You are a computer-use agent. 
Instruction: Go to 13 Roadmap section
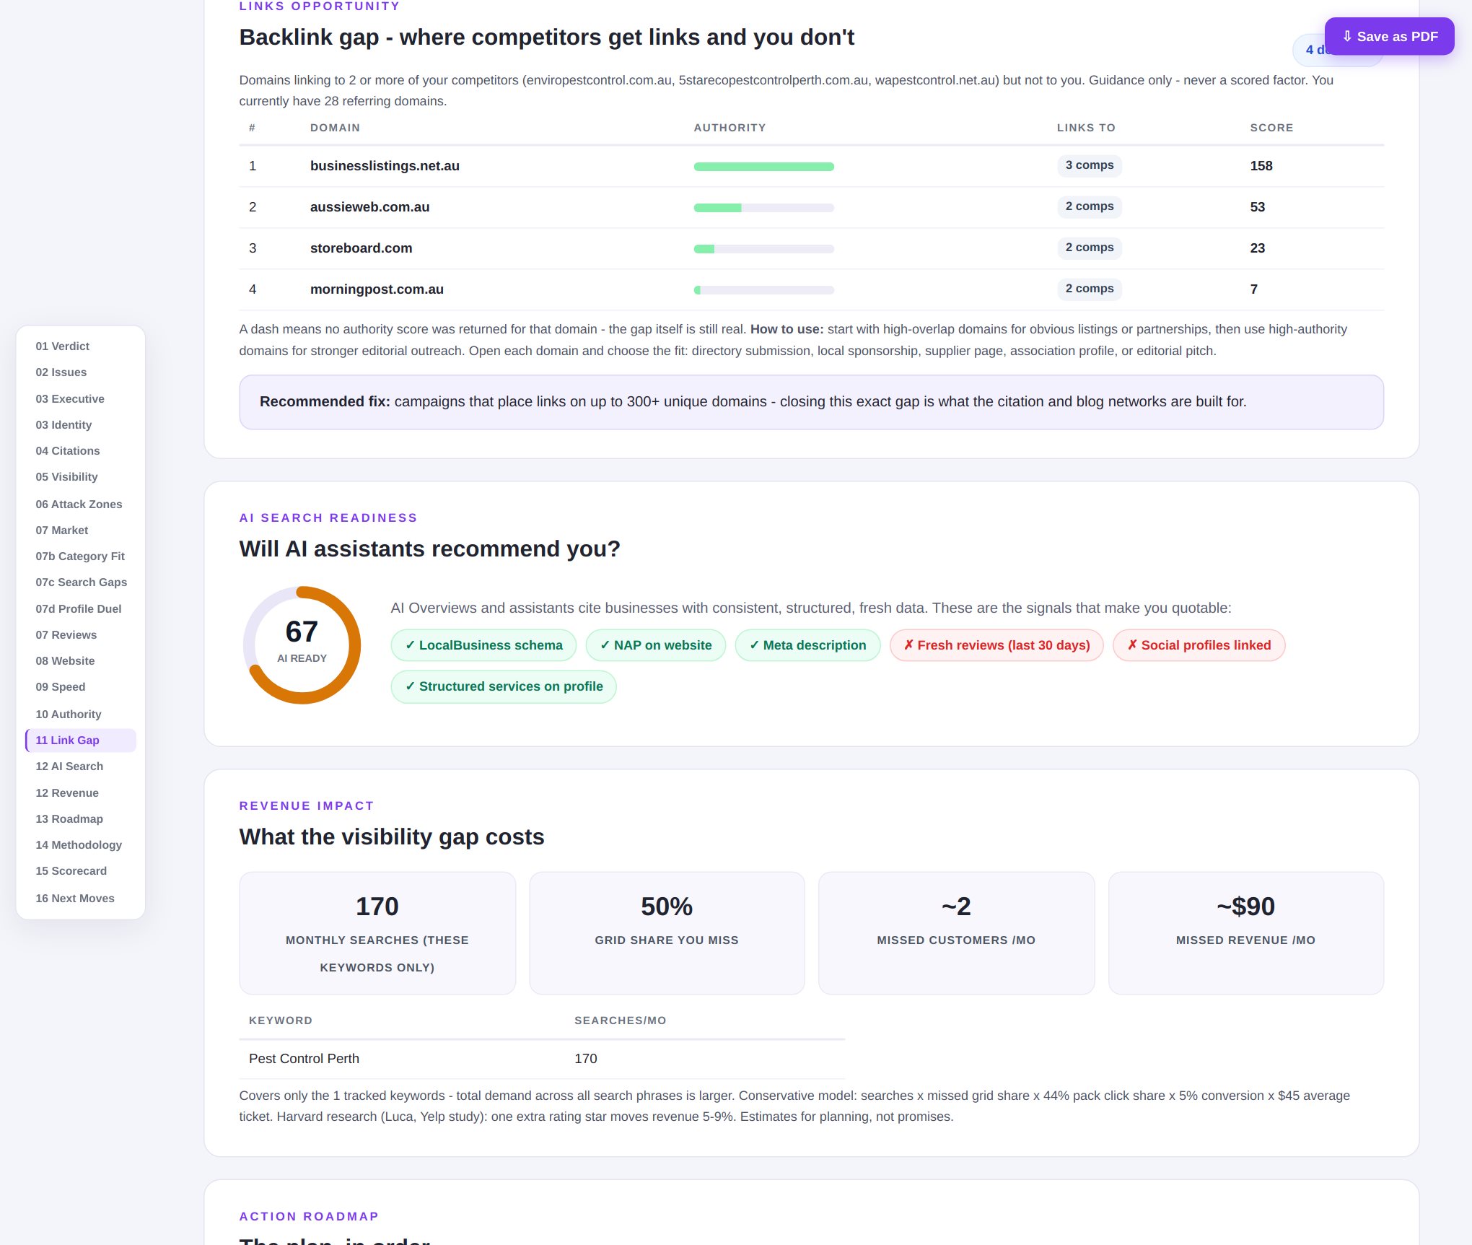pyautogui.click(x=69, y=819)
